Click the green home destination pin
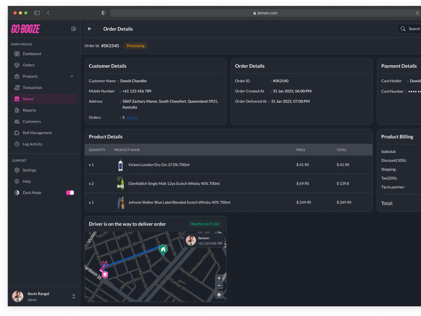The image size is (421, 316). click(x=163, y=250)
